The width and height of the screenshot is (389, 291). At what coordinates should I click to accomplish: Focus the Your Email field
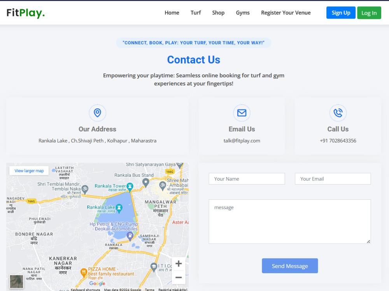[333, 179]
